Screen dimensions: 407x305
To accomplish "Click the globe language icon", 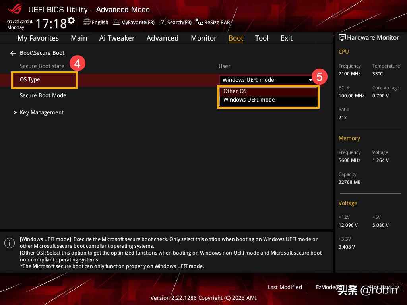I will click(87, 22).
